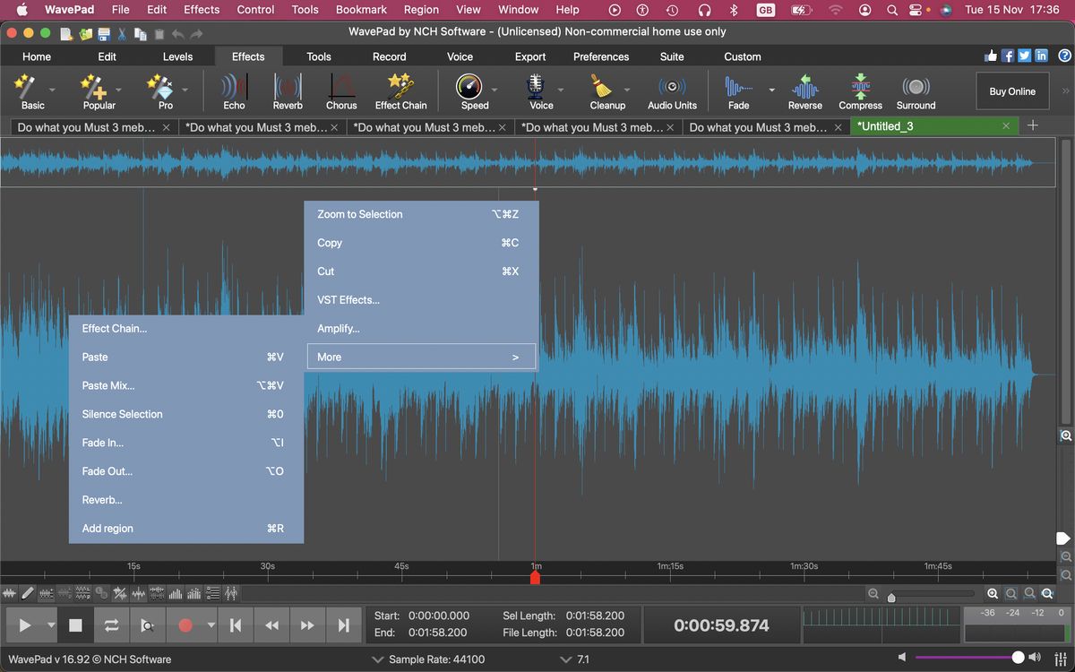Switch to the Record ribbon tab
The height and width of the screenshot is (672, 1075).
[x=389, y=56]
